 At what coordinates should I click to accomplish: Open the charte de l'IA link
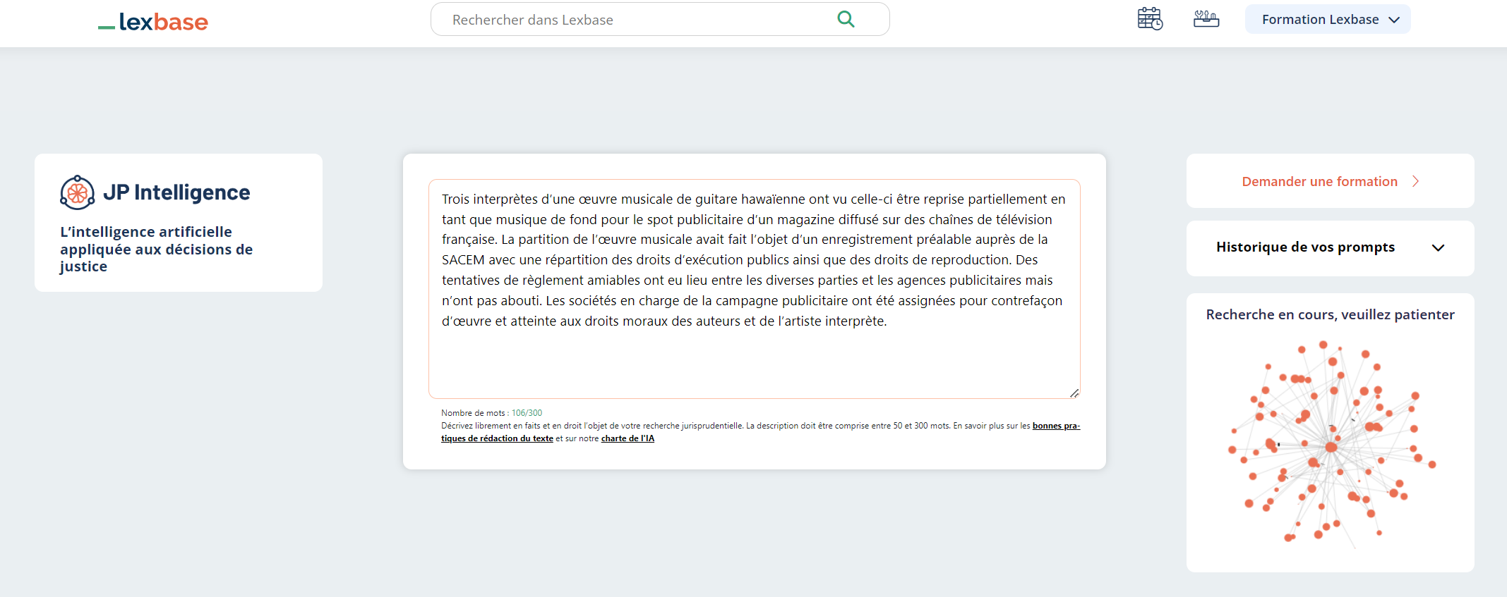tap(628, 438)
